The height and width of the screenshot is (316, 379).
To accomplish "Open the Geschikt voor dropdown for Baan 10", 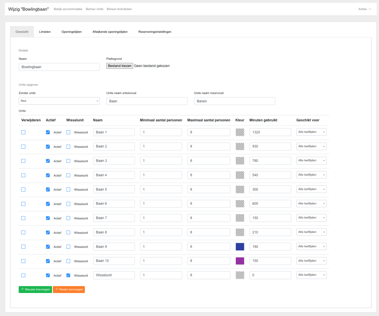I will point(311,261).
